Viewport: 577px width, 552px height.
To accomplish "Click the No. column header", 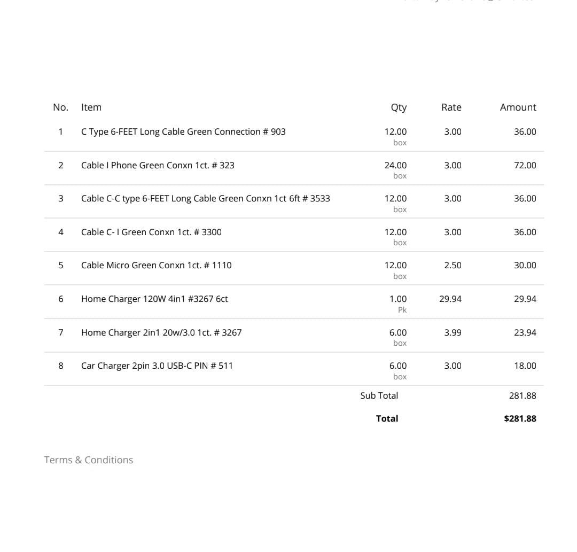I will click(60, 107).
